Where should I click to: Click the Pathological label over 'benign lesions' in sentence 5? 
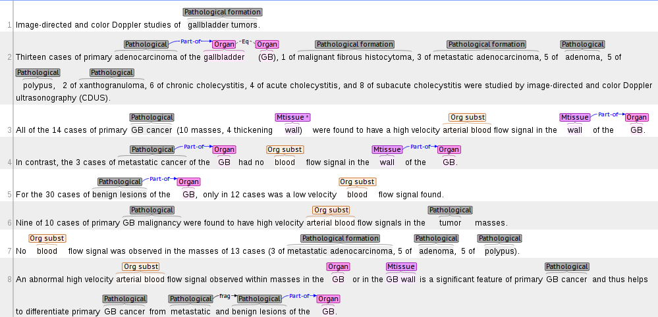[x=120, y=182]
